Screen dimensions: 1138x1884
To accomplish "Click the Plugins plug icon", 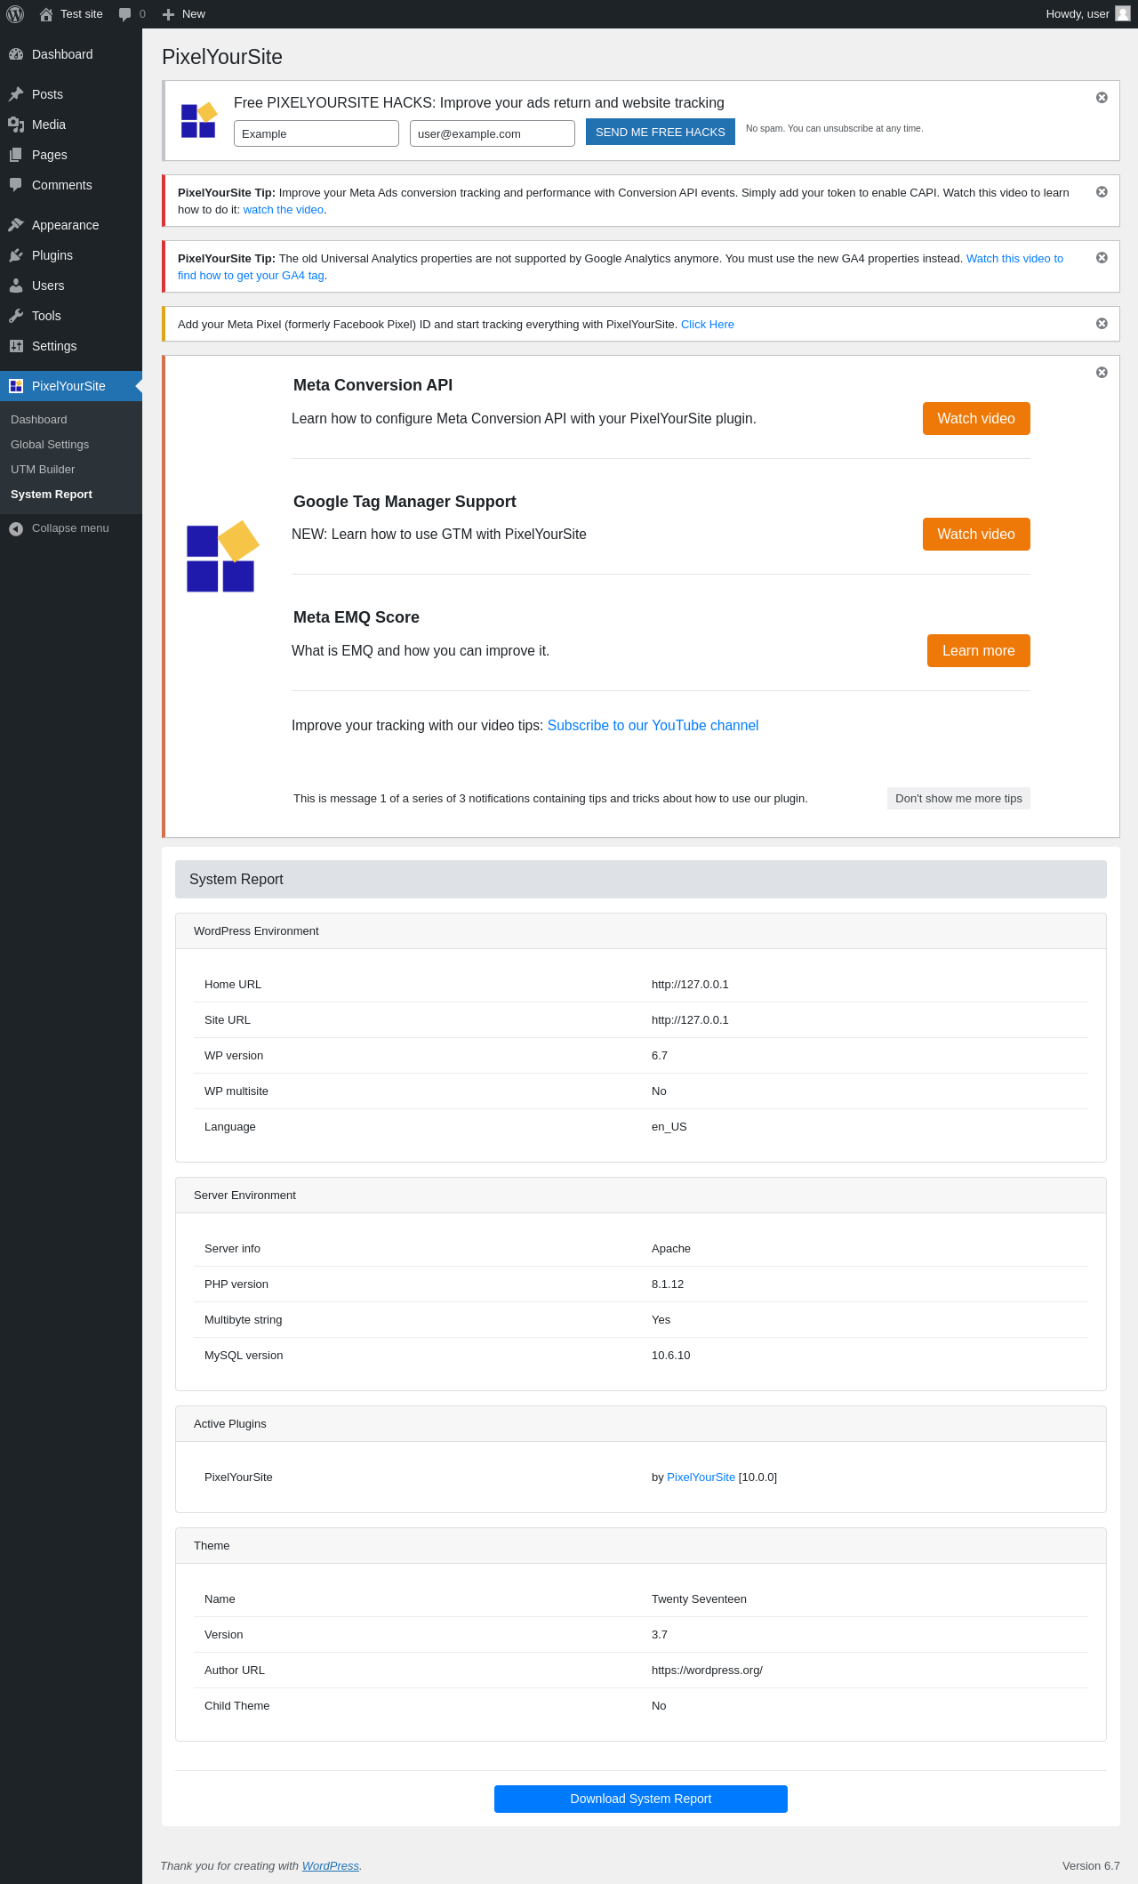I will [16, 255].
